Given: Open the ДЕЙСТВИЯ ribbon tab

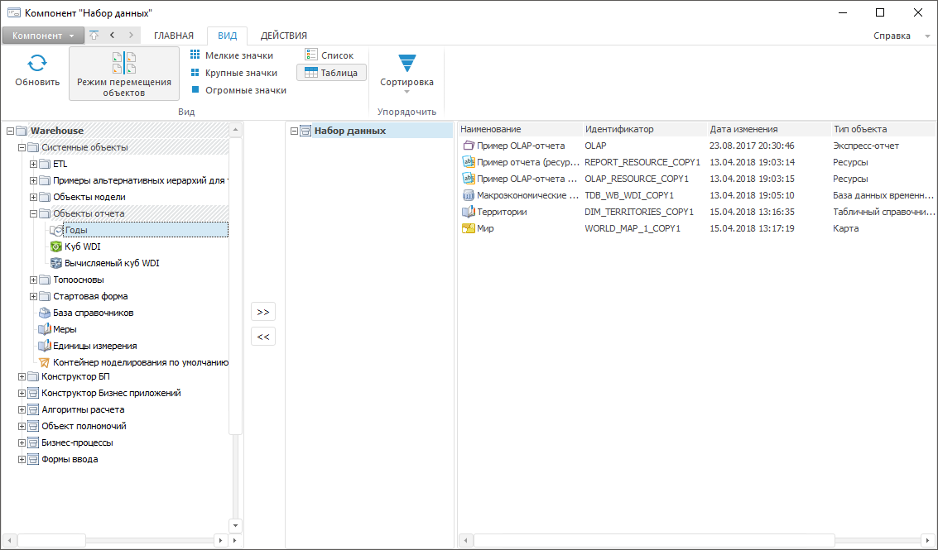Looking at the screenshot, I should click(284, 36).
